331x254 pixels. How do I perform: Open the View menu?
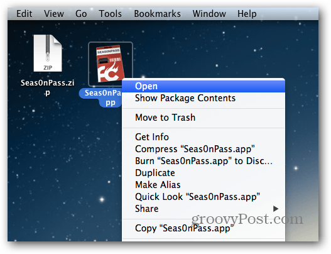tap(54, 14)
